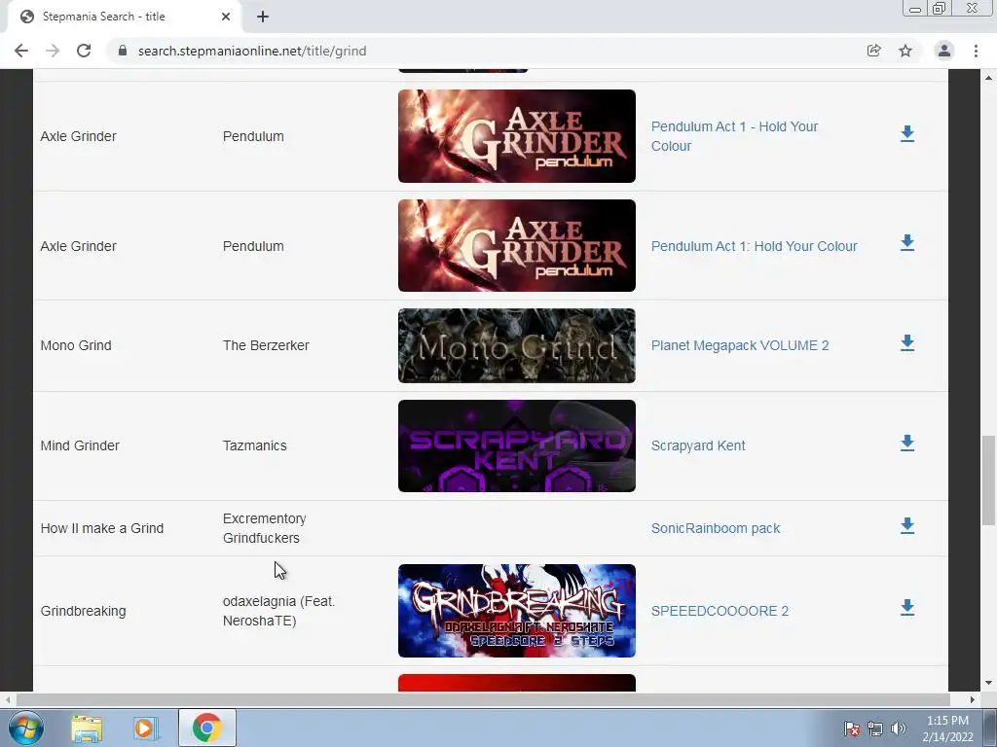This screenshot has width=997, height=747.
Task: Open a new browser tab
Action: (x=263, y=17)
